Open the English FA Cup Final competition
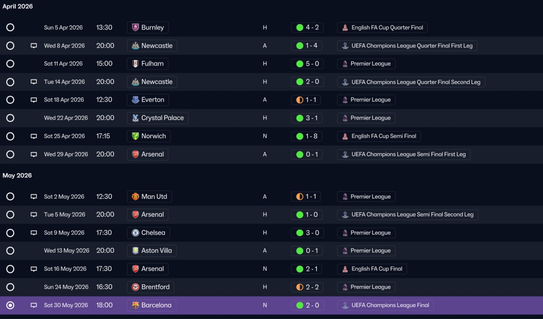543x319 pixels. tap(372, 269)
